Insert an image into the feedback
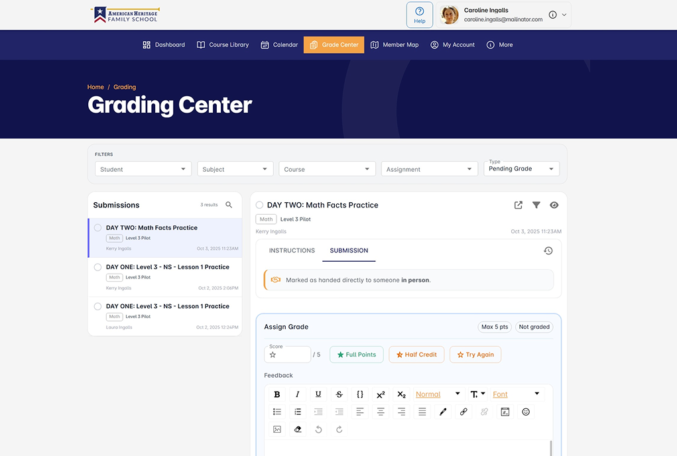 [277, 429]
